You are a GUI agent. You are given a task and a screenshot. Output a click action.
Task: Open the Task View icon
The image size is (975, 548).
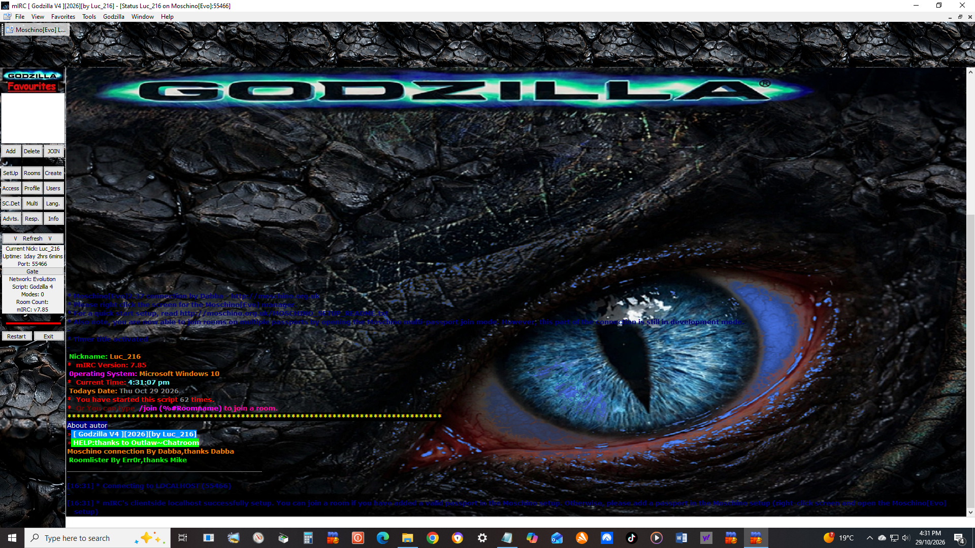(183, 538)
